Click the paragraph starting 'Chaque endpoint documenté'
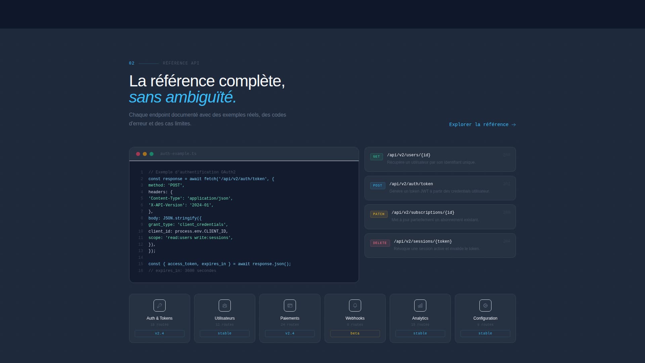The width and height of the screenshot is (645, 363). (208, 119)
